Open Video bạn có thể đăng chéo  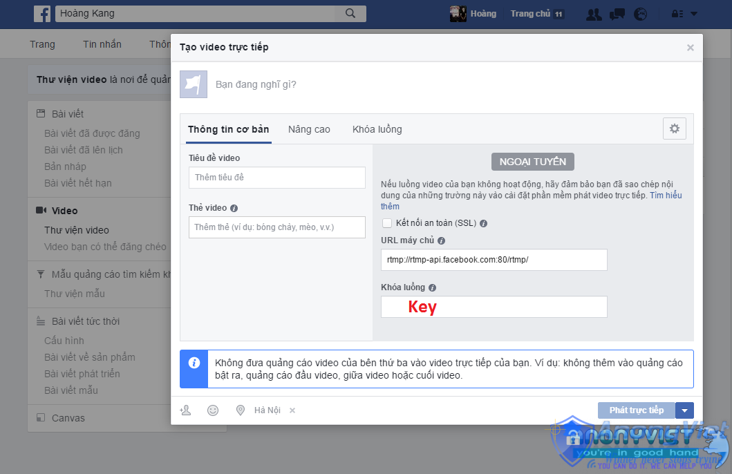point(105,247)
